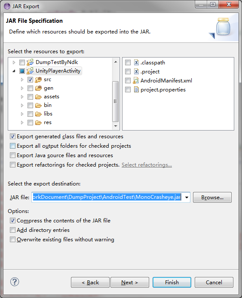Open the JAR file path dropdown
The height and width of the screenshot is (298, 242).
click(x=187, y=197)
